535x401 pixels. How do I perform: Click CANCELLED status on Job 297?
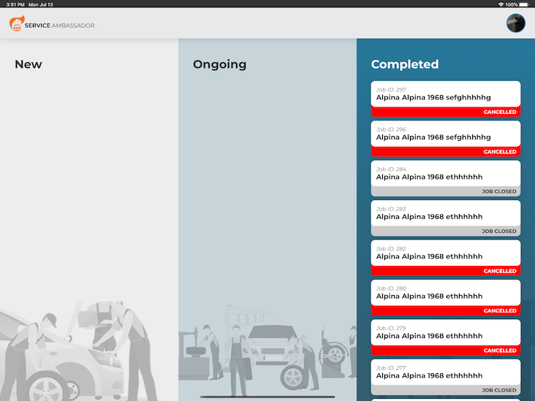tap(500, 112)
